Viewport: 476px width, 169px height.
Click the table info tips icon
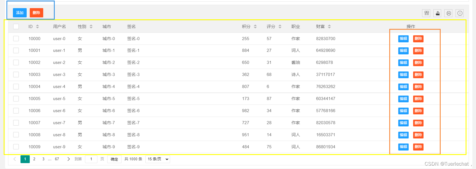460,13
